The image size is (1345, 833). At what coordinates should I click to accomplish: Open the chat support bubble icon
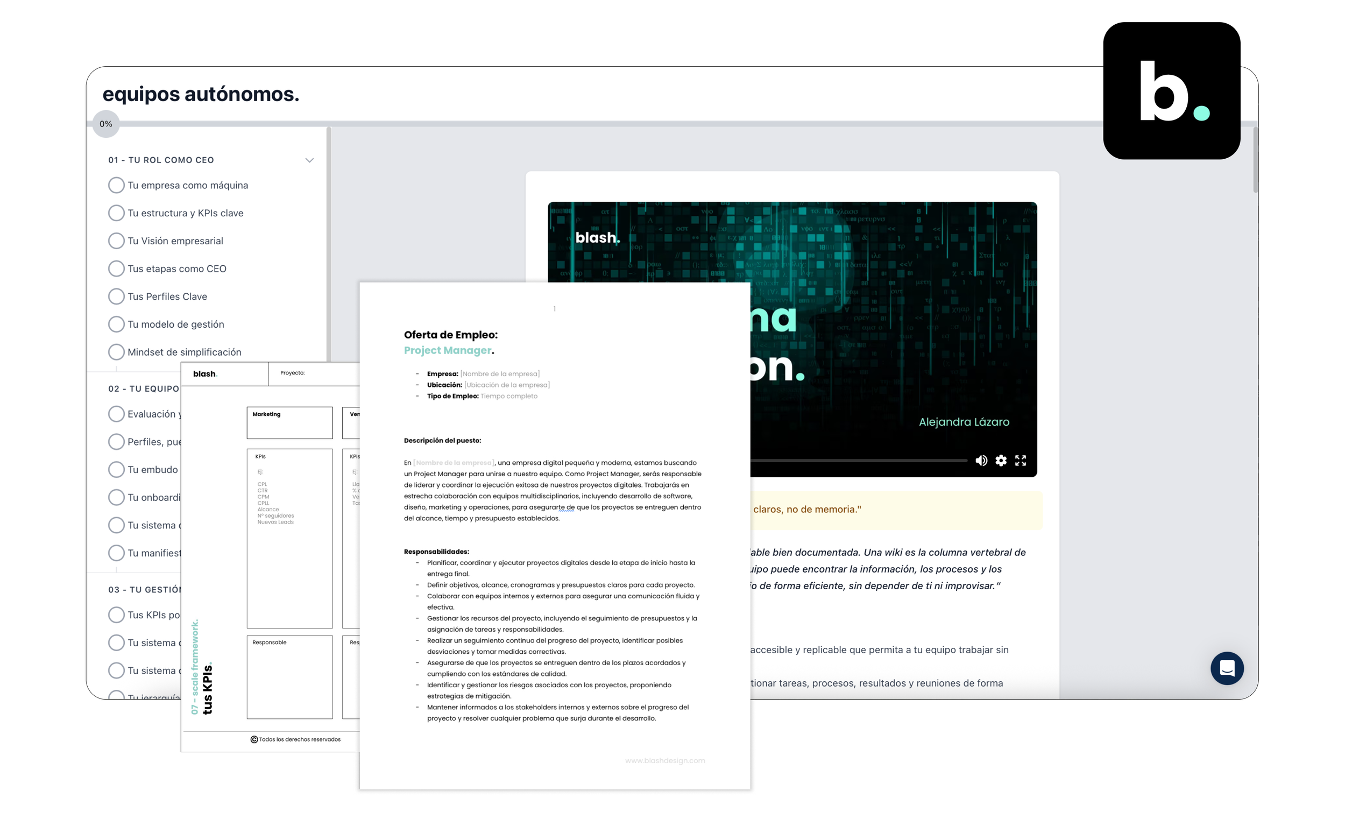(x=1227, y=668)
